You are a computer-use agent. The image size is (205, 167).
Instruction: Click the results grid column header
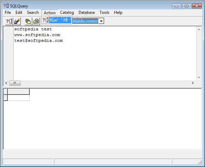(19, 91)
